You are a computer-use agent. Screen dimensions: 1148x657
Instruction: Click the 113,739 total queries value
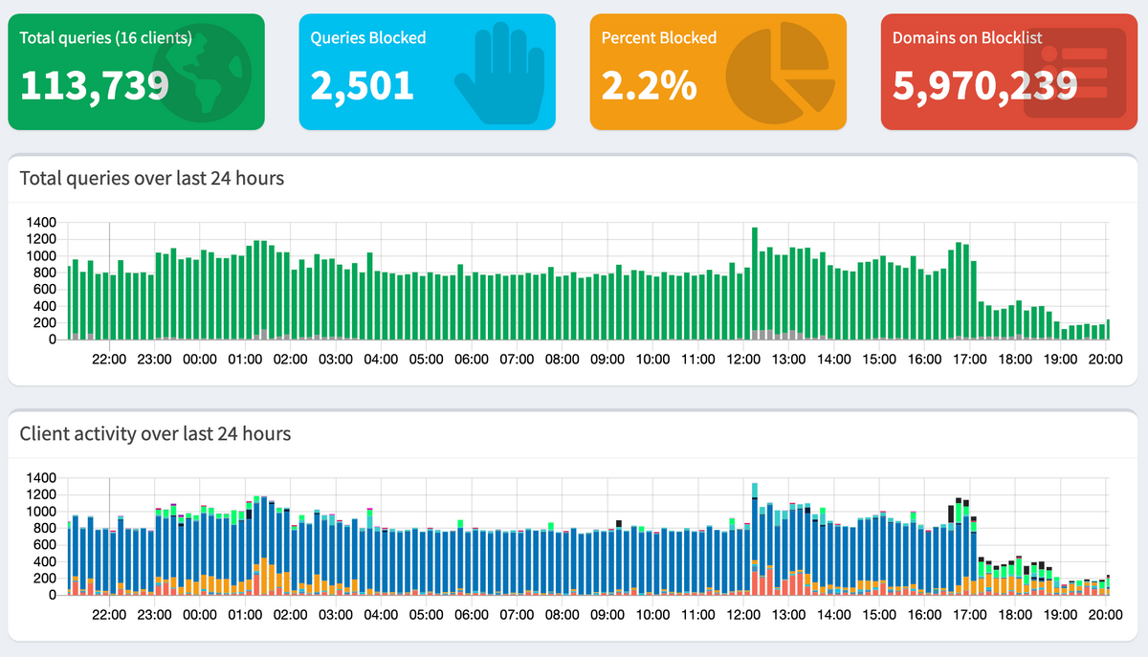pos(95,85)
